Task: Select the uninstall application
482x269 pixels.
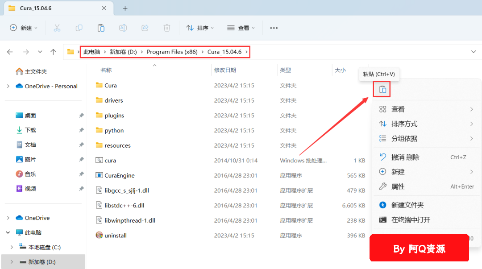Action: [111, 236]
